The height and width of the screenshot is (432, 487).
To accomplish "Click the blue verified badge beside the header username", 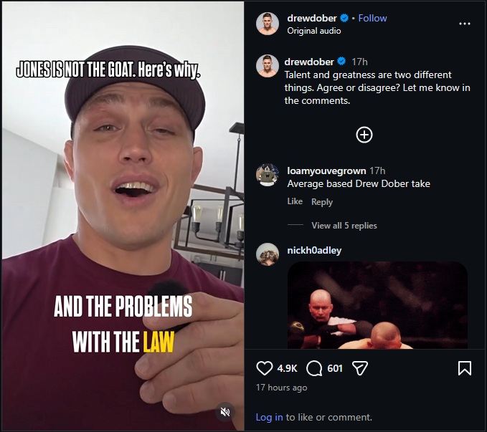I will pos(344,19).
